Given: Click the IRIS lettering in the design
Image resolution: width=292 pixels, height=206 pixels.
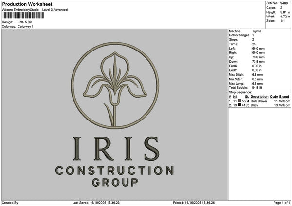Looking at the screenshot, I should [115, 148].
